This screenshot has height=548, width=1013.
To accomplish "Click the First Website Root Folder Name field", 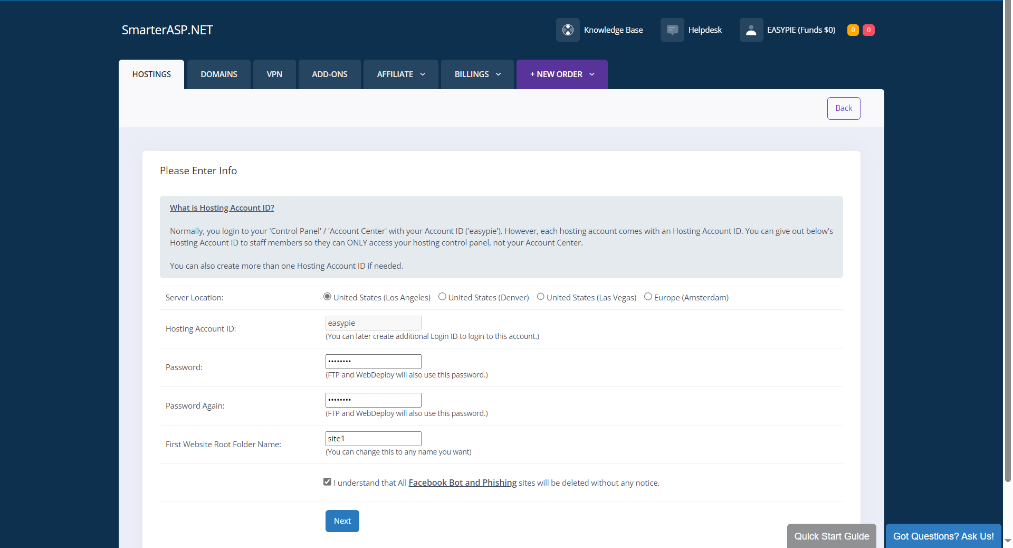I will [373, 438].
